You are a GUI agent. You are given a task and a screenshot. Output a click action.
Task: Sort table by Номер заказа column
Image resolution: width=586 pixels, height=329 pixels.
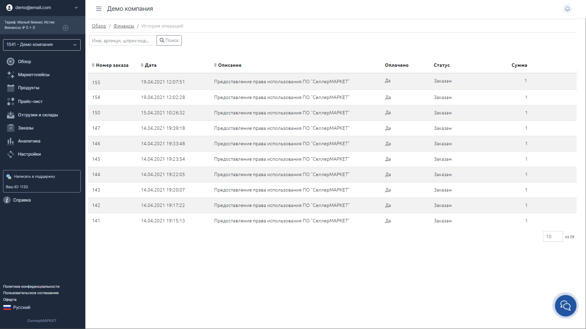(110, 65)
